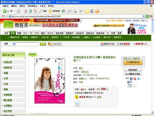Image resolution: width=154 pixels, height=116 pixels.
Task: Open Favorites star icon
Action: click(50, 11)
